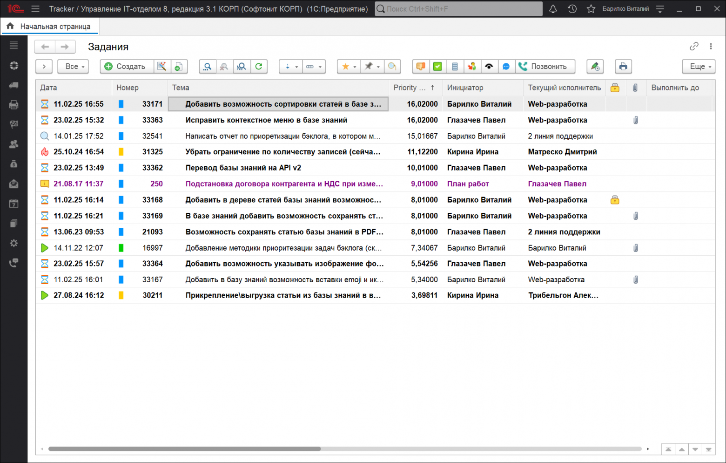Click the "Создать" button
Image resolution: width=726 pixels, height=463 pixels.
(x=125, y=67)
